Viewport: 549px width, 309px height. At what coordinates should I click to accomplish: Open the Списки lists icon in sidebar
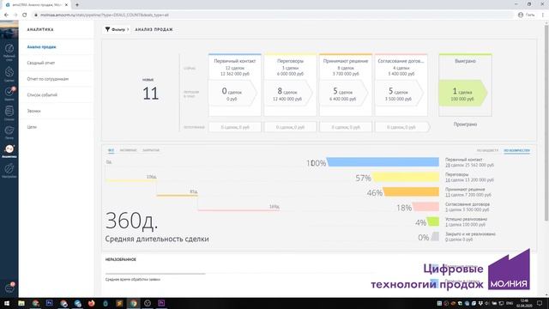pos(9,111)
